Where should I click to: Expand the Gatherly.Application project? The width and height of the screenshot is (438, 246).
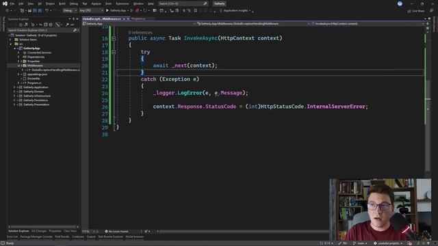click(14, 87)
